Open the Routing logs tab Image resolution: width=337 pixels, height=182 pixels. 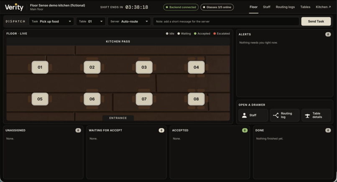click(x=285, y=7)
